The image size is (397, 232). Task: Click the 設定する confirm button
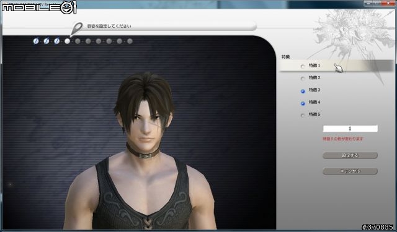coord(350,155)
